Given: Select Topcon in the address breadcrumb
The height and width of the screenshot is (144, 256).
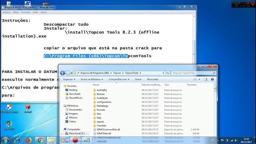Looking at the screenshot, I should point(117,73).
